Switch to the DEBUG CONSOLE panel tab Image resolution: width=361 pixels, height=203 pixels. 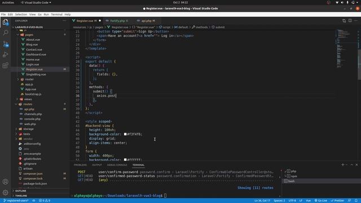pos(117,165)
